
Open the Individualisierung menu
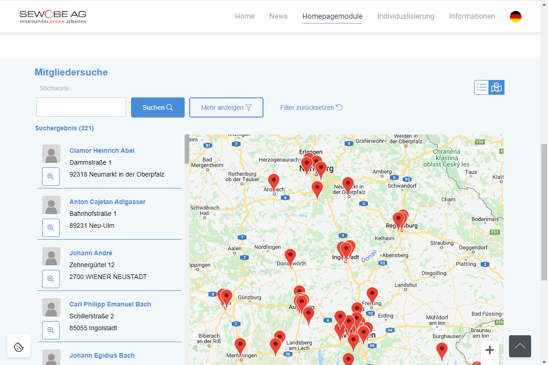click(x=406, y=16)
